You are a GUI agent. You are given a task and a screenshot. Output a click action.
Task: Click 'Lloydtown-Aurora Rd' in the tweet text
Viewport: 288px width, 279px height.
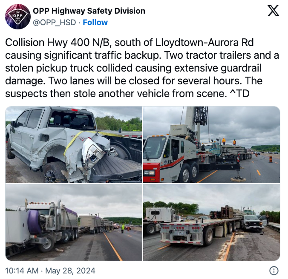click(204, 43)
